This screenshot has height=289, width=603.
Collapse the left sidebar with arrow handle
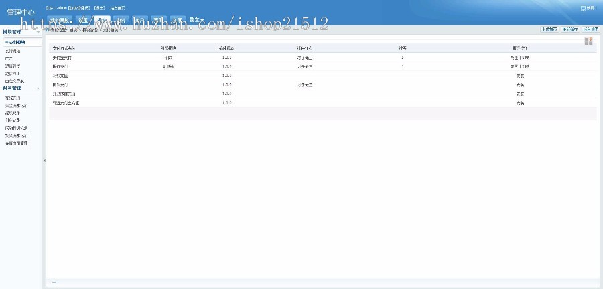(x=44, y=161)
